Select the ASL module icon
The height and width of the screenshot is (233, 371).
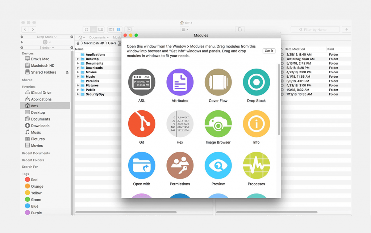142,82
